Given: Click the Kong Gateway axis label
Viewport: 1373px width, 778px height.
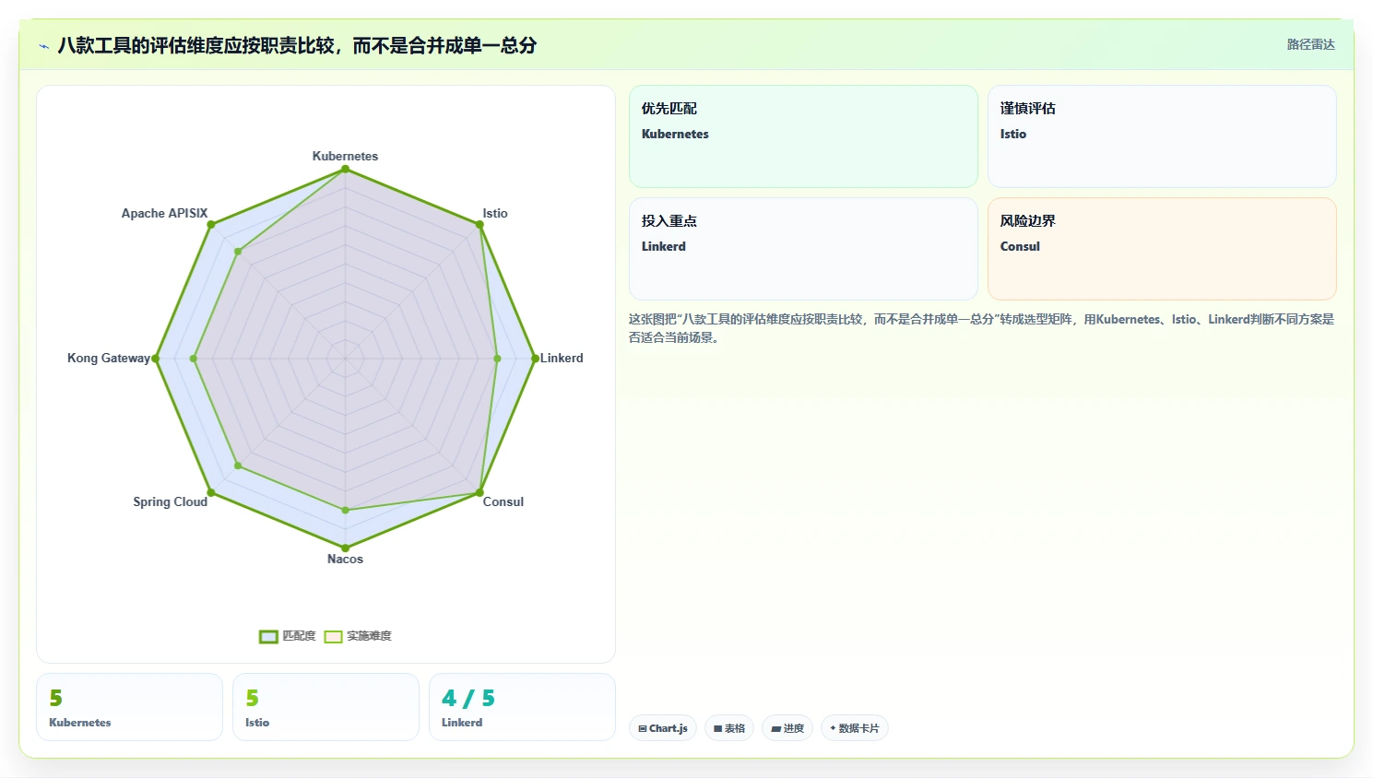Looking at the screenshot, I should 108,358.
